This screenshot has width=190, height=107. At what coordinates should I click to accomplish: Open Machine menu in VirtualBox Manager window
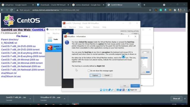click(x=56, y=33)
